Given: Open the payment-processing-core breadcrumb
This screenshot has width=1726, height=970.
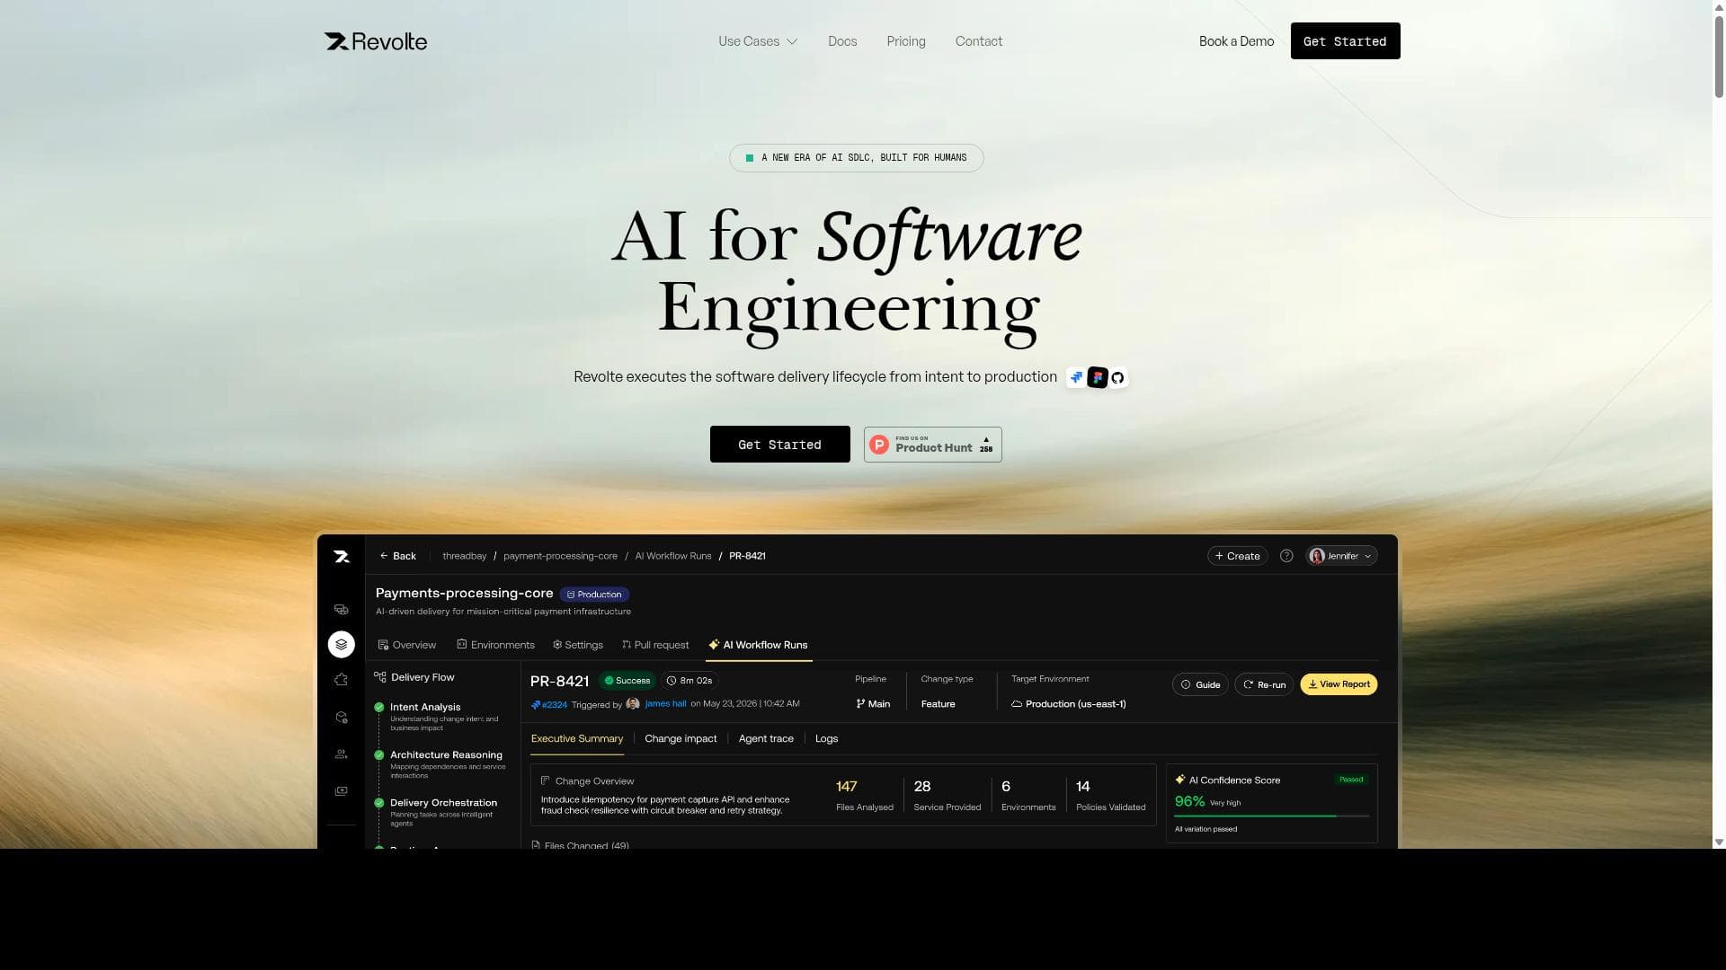Looking at the screenshot, I should coord(560,556).
